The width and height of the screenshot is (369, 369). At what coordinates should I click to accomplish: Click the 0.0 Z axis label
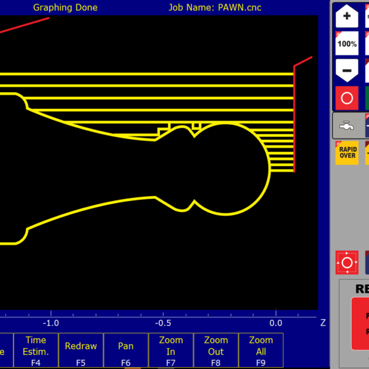click(x=276, y=323)
